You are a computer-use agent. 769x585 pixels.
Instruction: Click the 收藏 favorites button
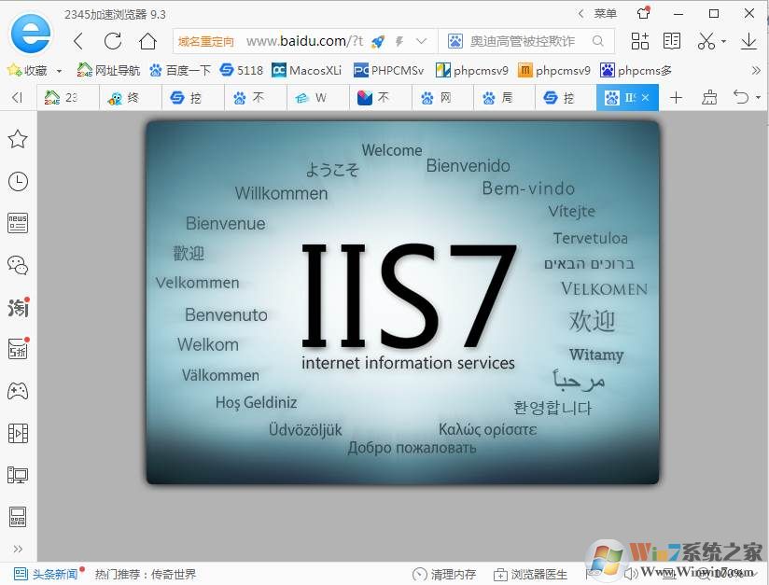coord(27,71)
